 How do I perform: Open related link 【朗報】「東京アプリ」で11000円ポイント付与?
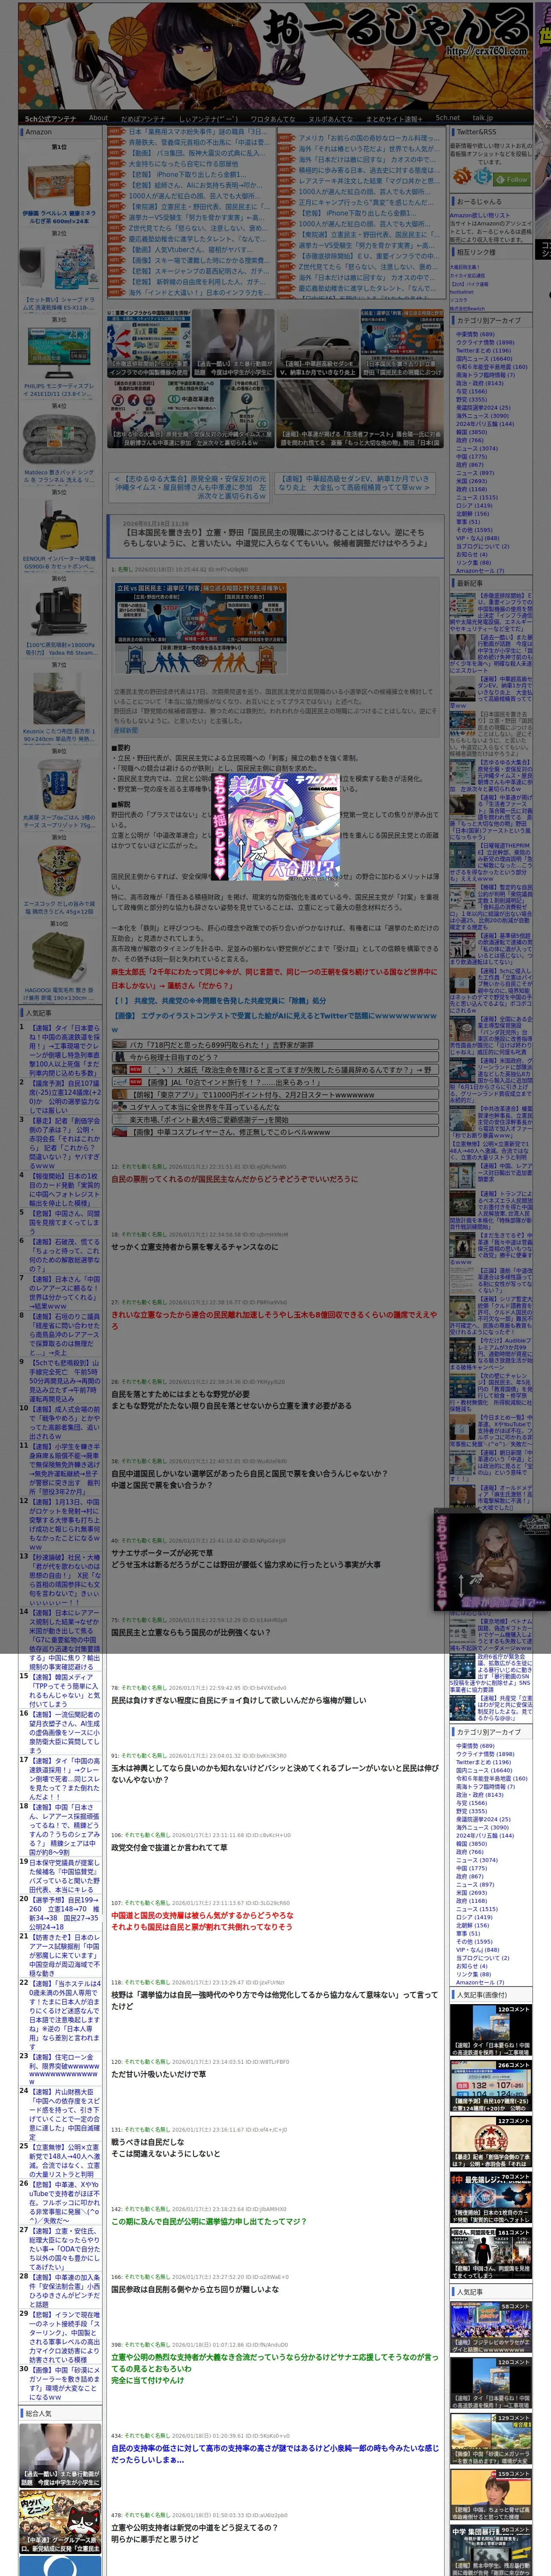tap(275, 1095)
